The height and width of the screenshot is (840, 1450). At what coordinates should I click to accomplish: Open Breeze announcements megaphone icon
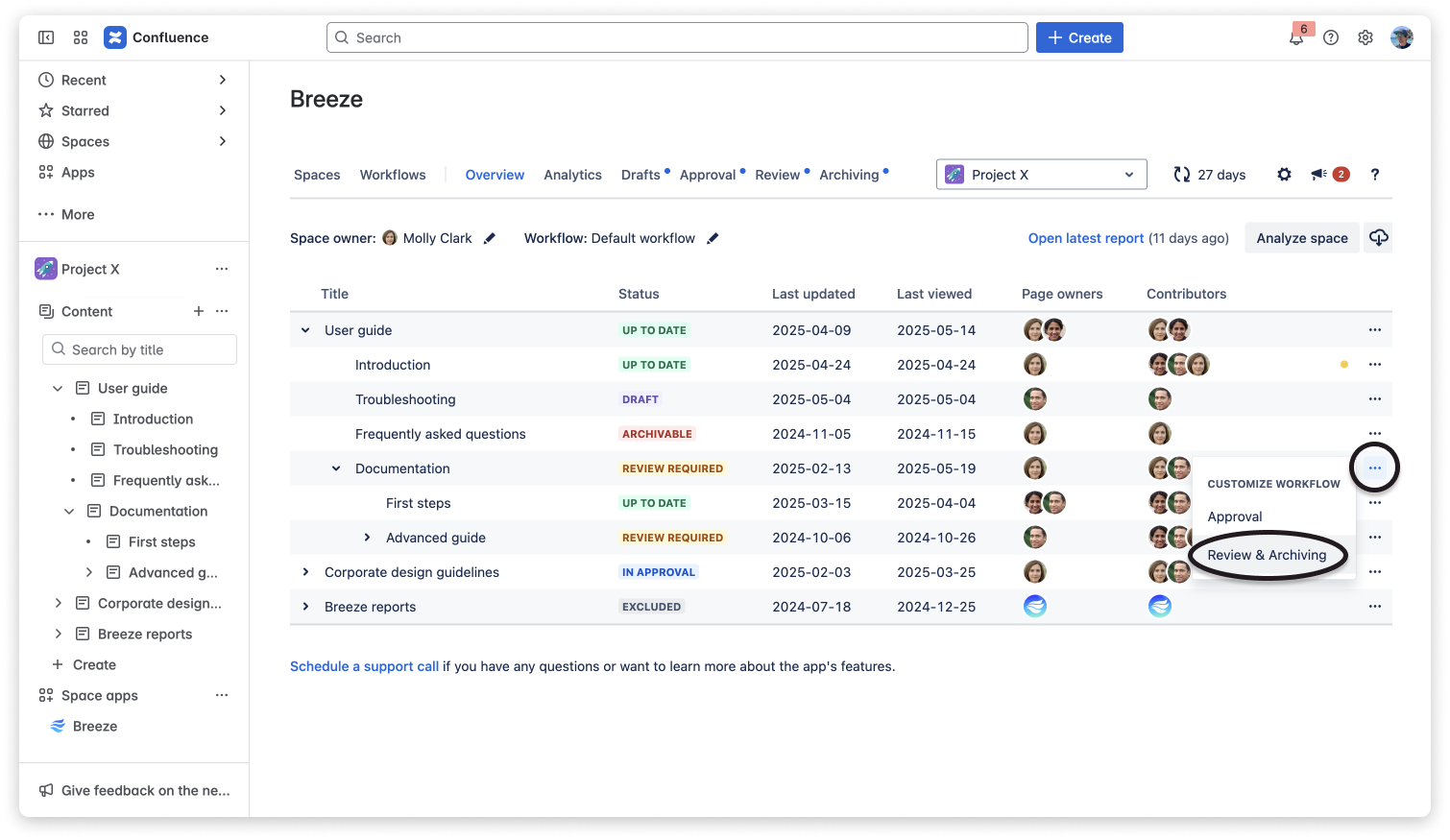click(x=1319, y=175)
